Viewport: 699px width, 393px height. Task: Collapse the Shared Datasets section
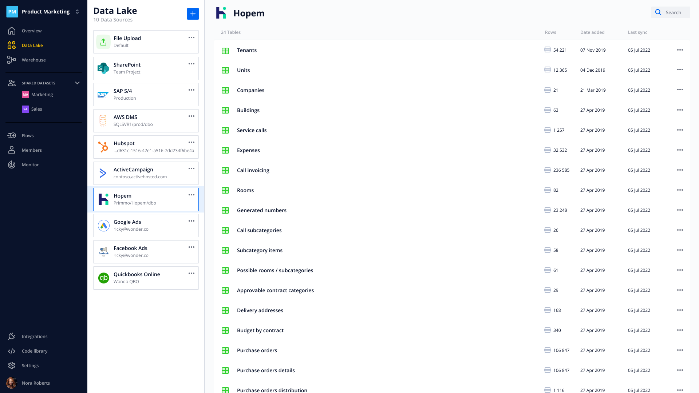(77, 83)
